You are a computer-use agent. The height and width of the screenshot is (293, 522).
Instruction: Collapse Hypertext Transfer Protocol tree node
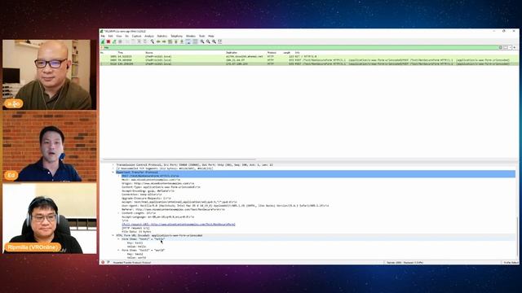tap(113, 172)
